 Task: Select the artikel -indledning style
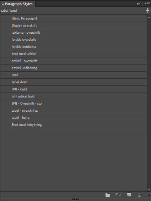coord(74,68)
